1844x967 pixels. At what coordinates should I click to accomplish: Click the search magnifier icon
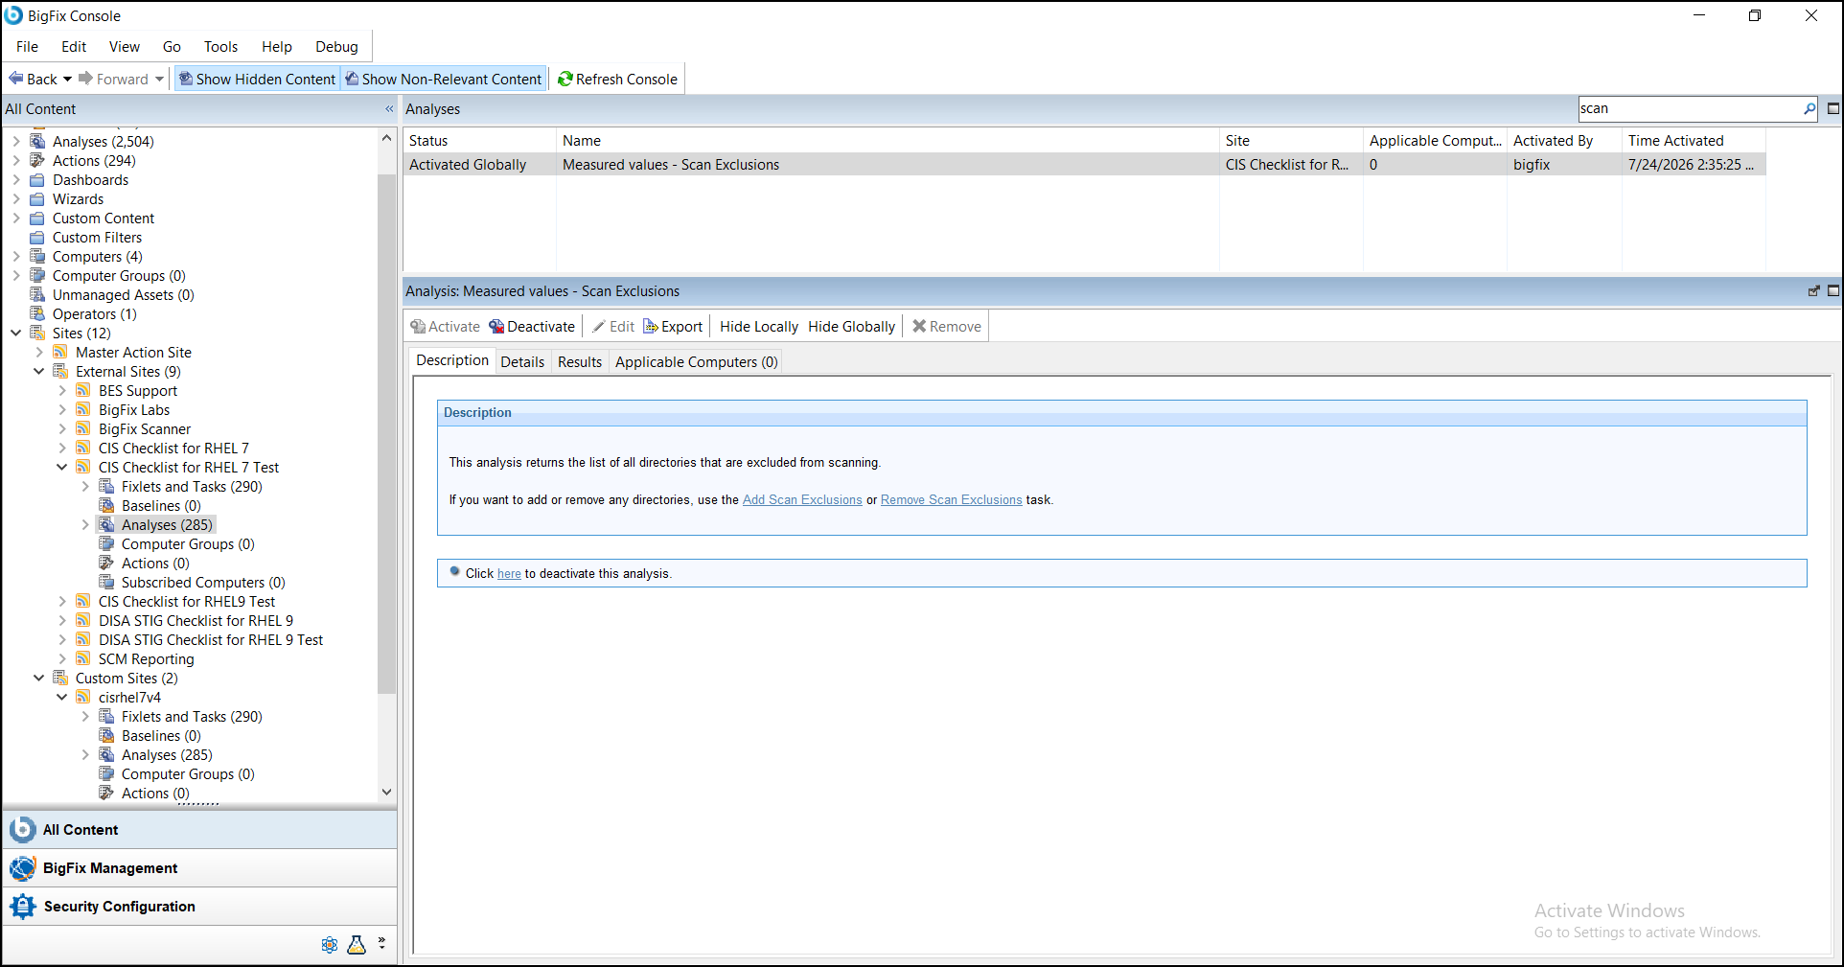[1809, 108]
